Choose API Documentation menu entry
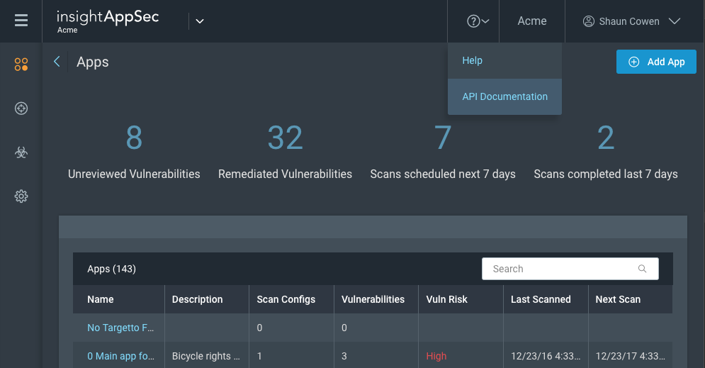 (x=504, y=96)
